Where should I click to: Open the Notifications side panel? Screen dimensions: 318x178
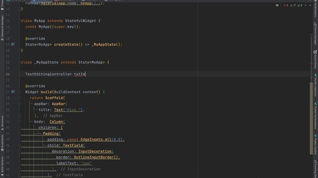[x=316, y=9]
